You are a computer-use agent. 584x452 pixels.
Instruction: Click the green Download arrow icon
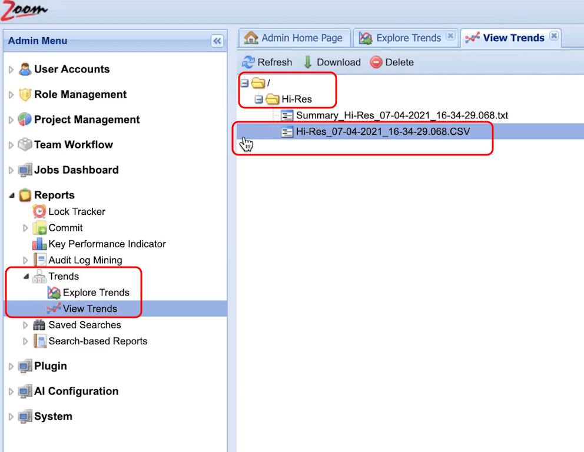coord(308,62)
